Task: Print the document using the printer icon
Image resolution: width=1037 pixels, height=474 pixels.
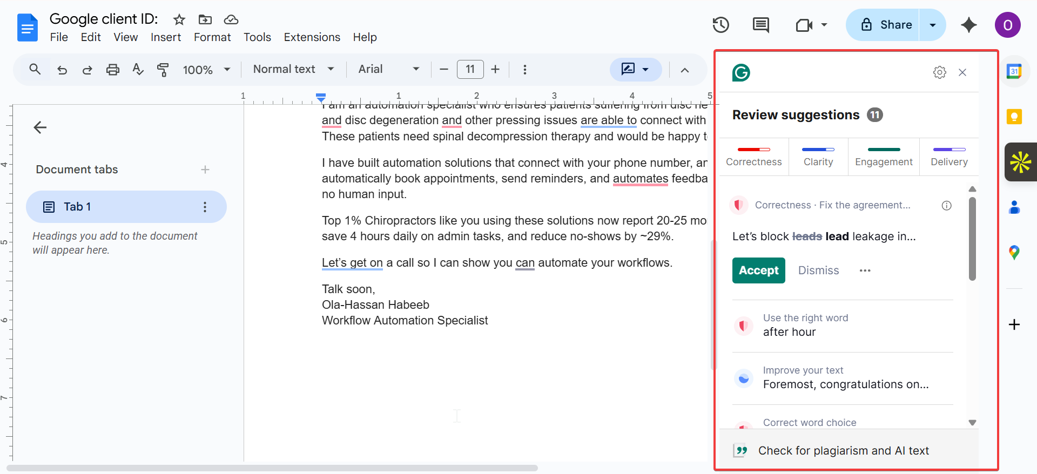Action: [112, 70]
